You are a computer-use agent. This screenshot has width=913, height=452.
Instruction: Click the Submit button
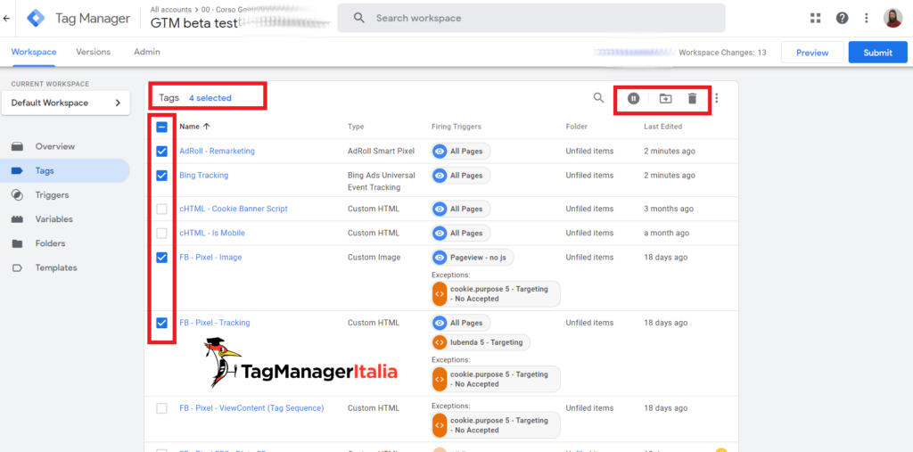877,53
